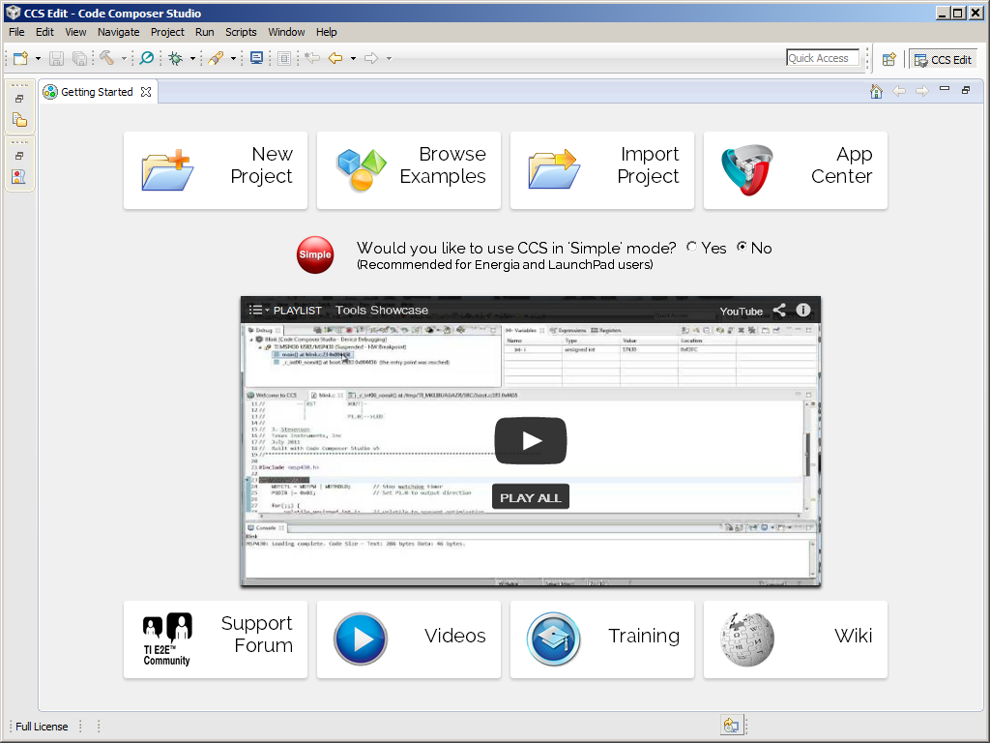This screenshot has width=990, height=743.
Task: Click the CCS Edit perspective icon
Action: click(942, 58)
